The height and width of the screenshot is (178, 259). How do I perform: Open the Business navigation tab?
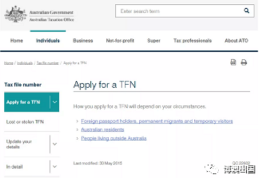pos(83,41)
